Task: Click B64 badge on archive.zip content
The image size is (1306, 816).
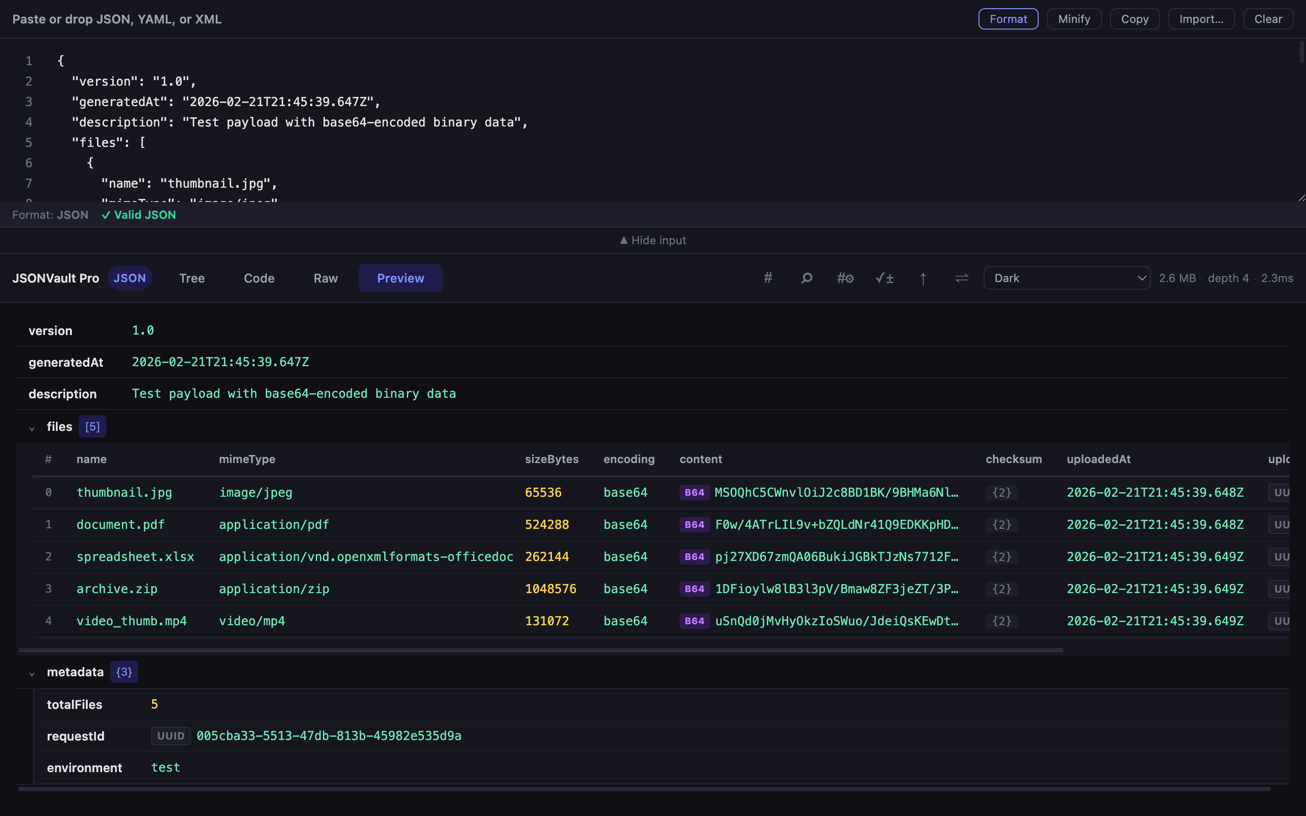Action: [x=694, y=589]
